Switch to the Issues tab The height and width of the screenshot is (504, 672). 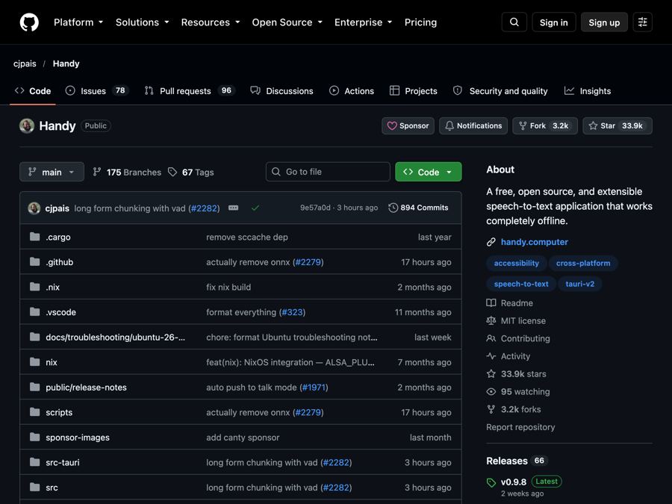click(x=97, y=91)
